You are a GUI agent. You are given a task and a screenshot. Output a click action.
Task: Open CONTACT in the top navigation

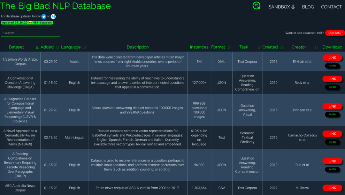(x=331, y=7)
